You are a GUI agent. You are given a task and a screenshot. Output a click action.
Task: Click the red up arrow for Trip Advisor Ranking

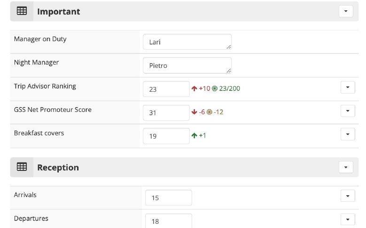(x=194, y=88)
